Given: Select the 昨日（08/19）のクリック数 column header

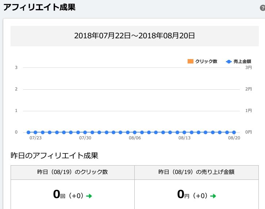Looking at the screenshot, I should [x=73, y=173].
